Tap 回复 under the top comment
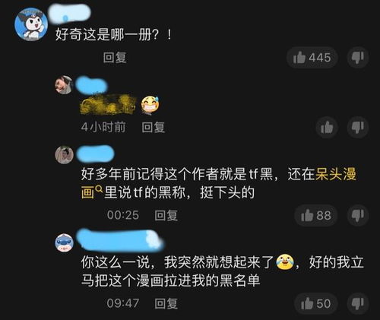The image size is (380, 320). pyautogui.click(x=115, y=58)
